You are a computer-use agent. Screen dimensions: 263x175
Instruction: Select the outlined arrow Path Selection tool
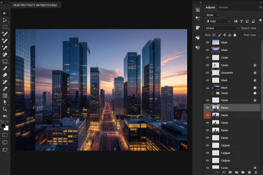click(x=5, y=109)
